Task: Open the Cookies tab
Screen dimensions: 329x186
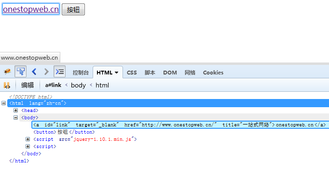Action: pyautogui.click(x=213, y=73)
